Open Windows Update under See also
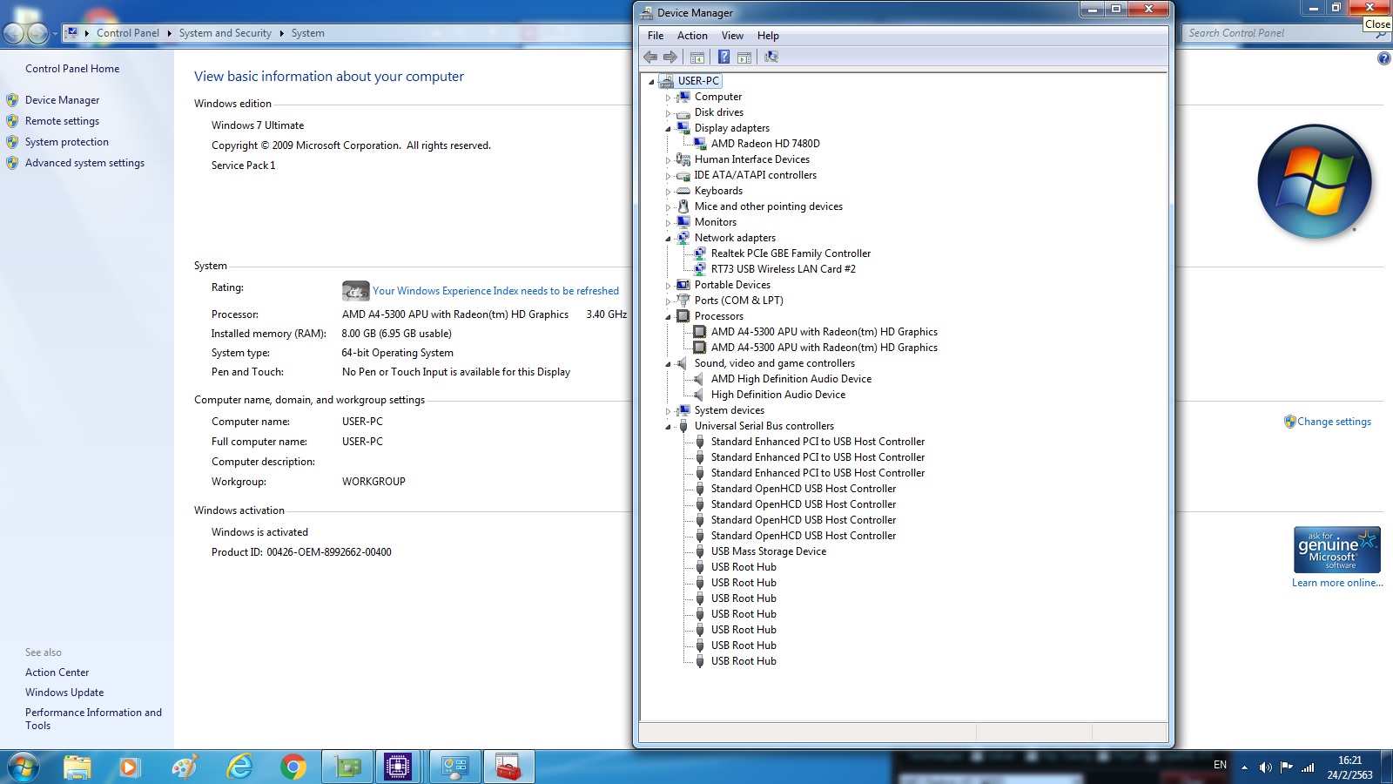This screenshot has width=1393, height=784. click(64, 693)
